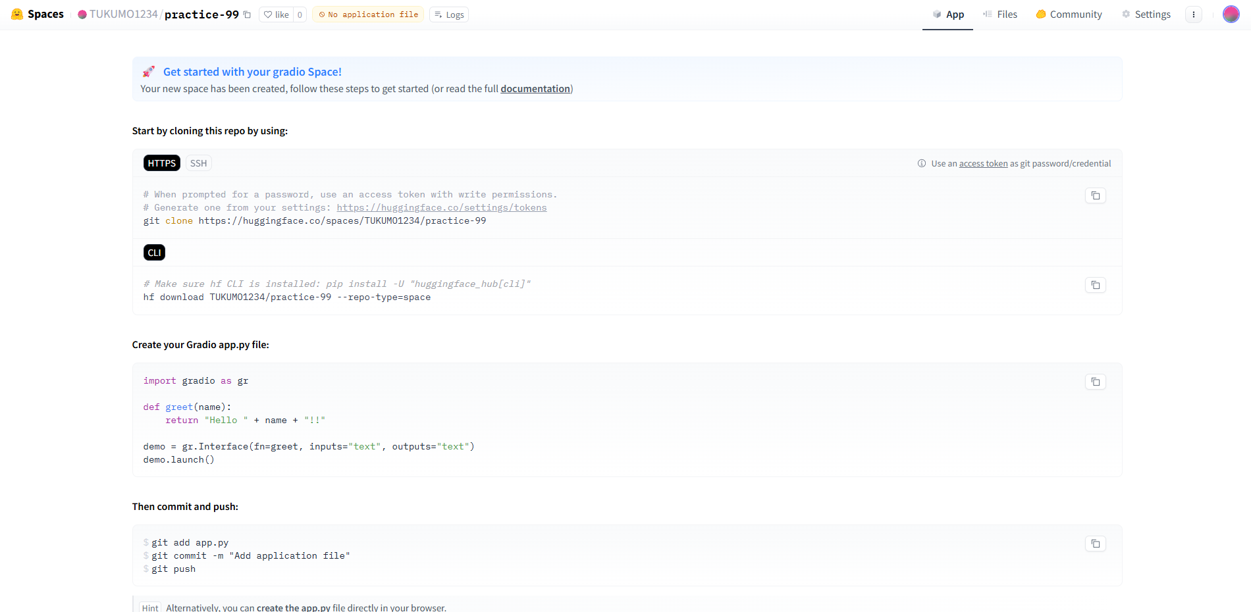Copy the git clone command snippet
The width and height of the screenshot is (1251, 612).
[1095, 195]
